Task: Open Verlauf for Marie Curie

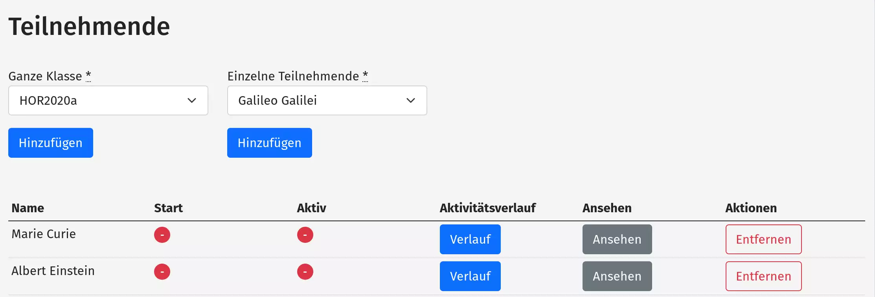Action: click(470, 239)
